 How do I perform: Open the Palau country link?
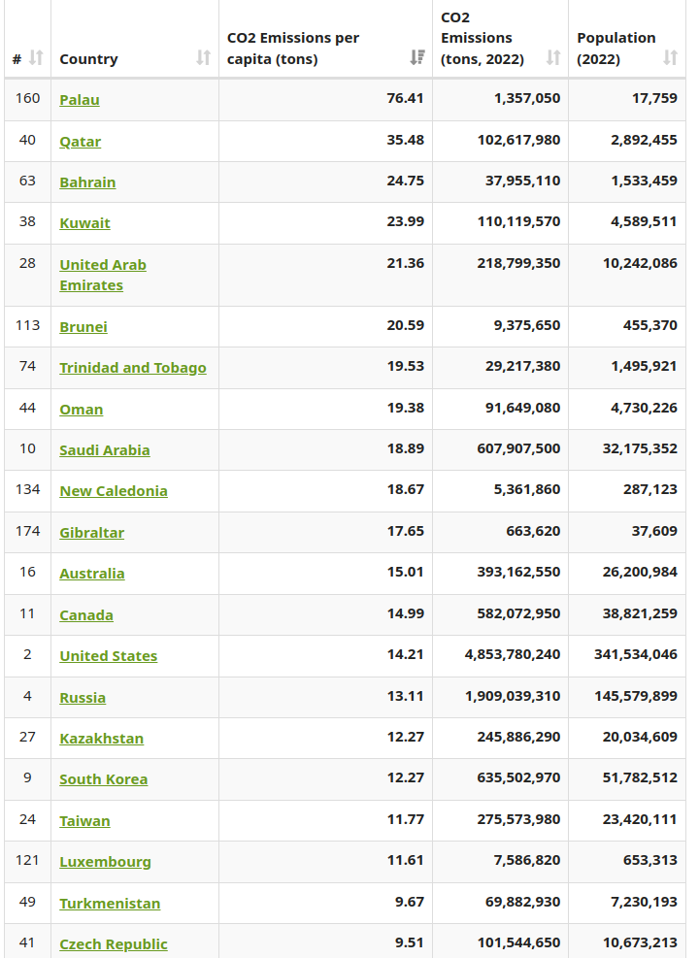tap(80, 100)
